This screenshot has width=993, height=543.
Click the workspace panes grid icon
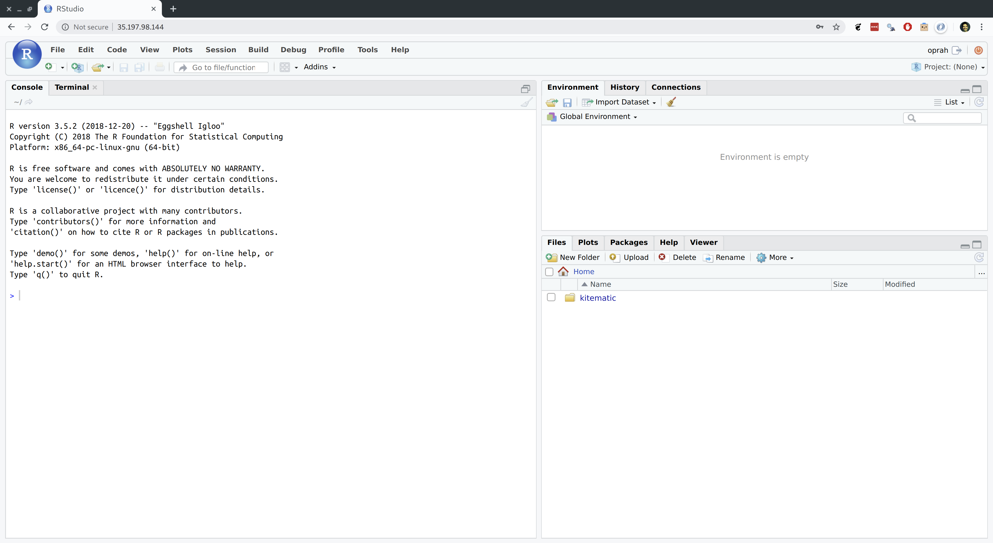point(284,67)
